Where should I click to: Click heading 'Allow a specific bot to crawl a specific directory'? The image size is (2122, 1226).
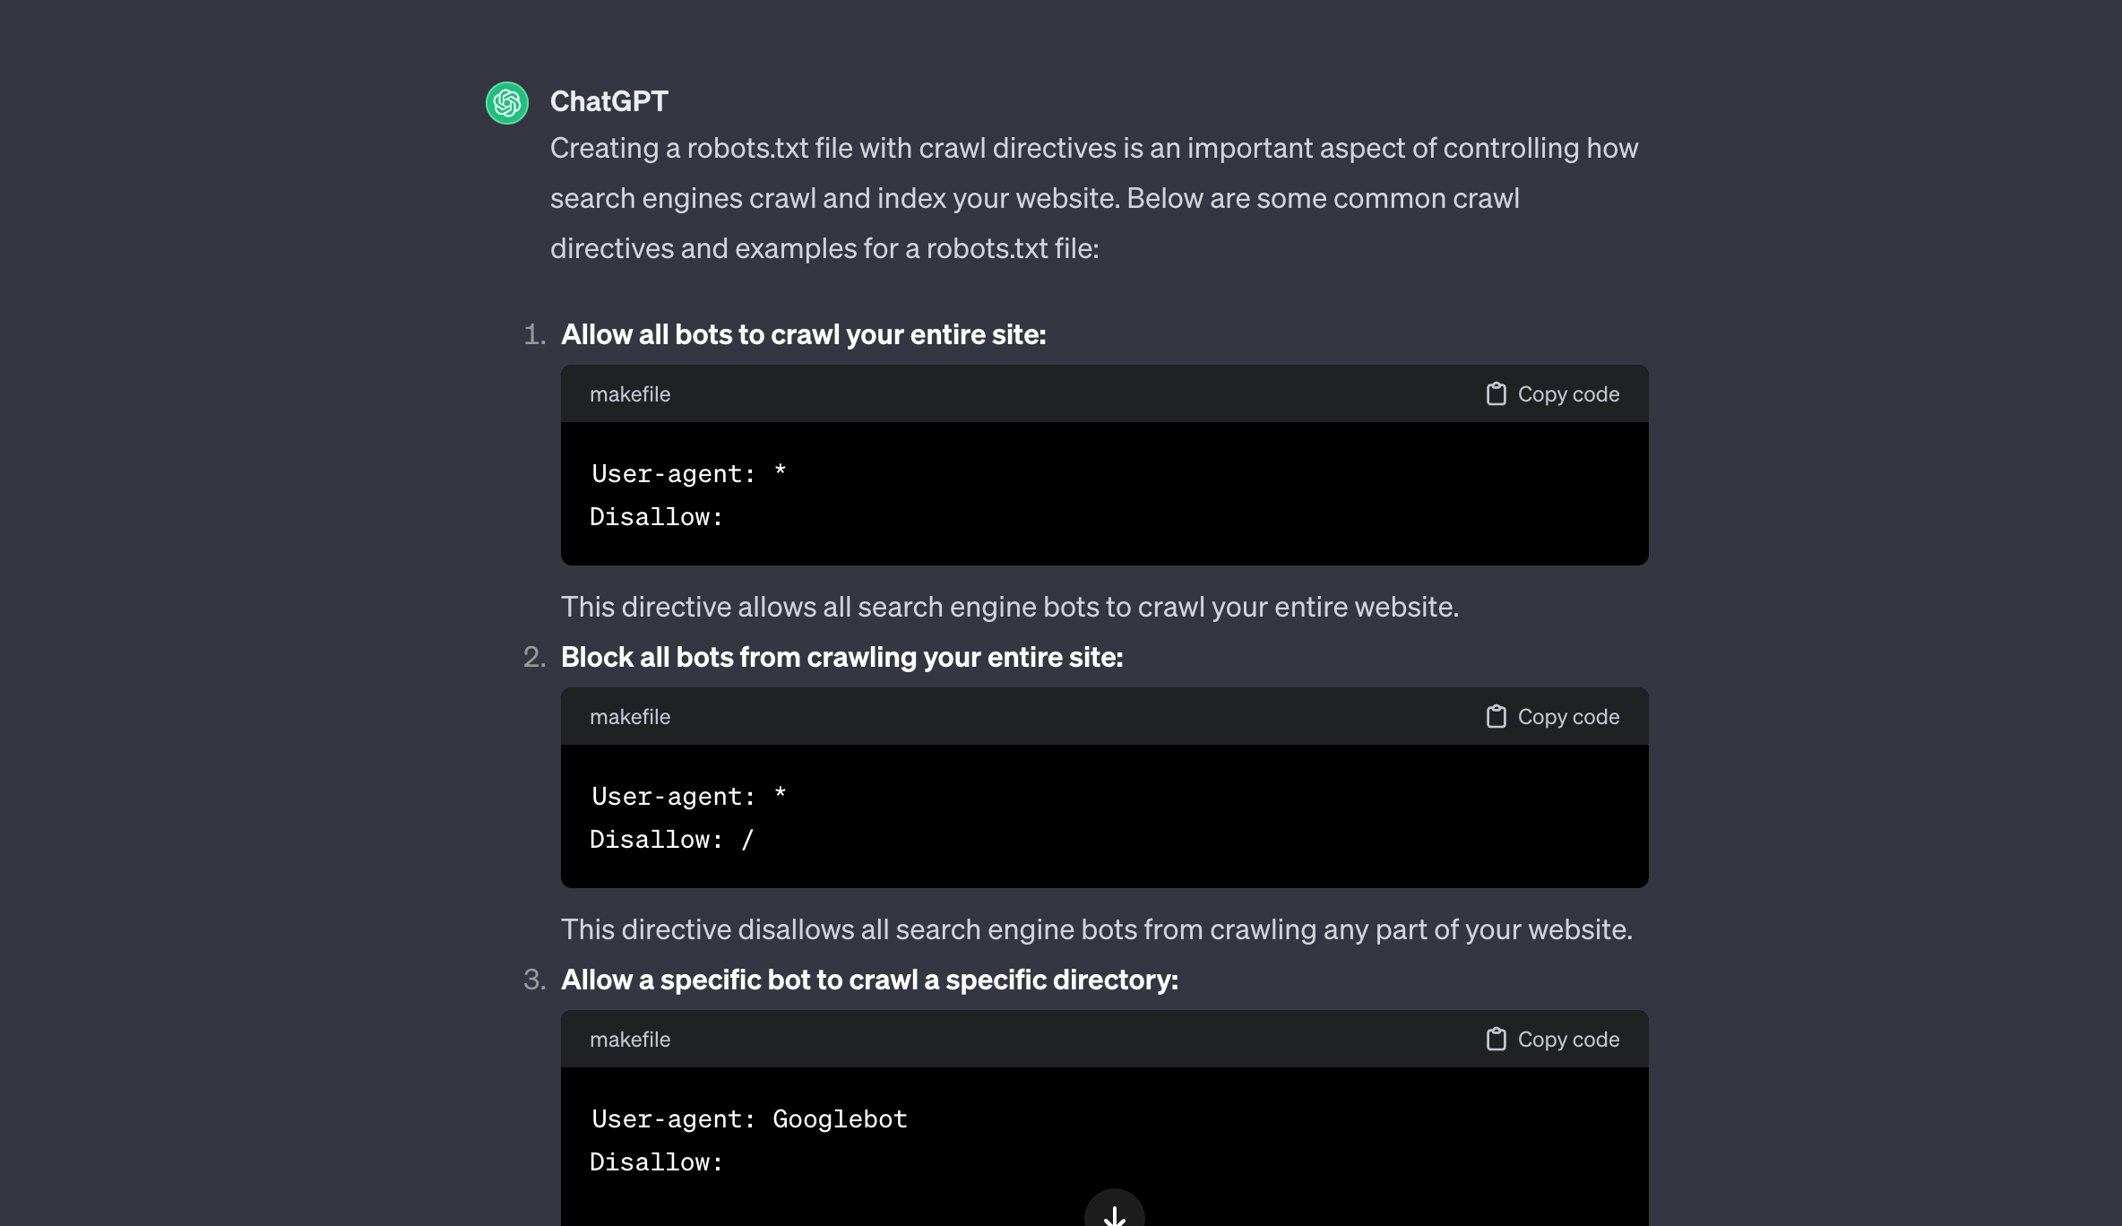coord(869,980)
